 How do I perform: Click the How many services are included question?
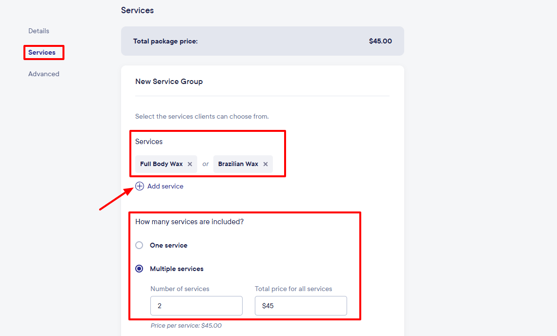(189, 222)
